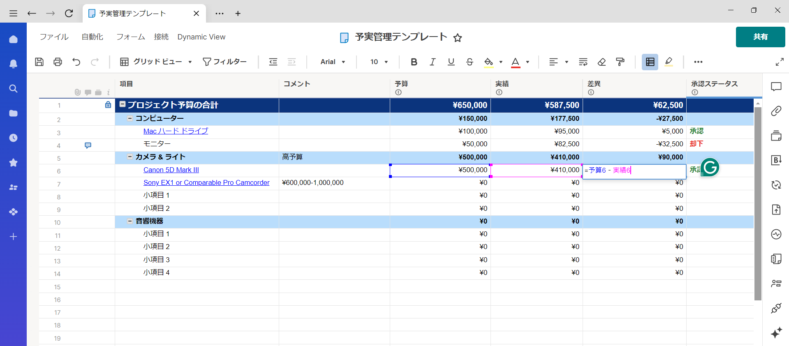Apply the red text color
The image size is (789, 346).
click(515, 62)
